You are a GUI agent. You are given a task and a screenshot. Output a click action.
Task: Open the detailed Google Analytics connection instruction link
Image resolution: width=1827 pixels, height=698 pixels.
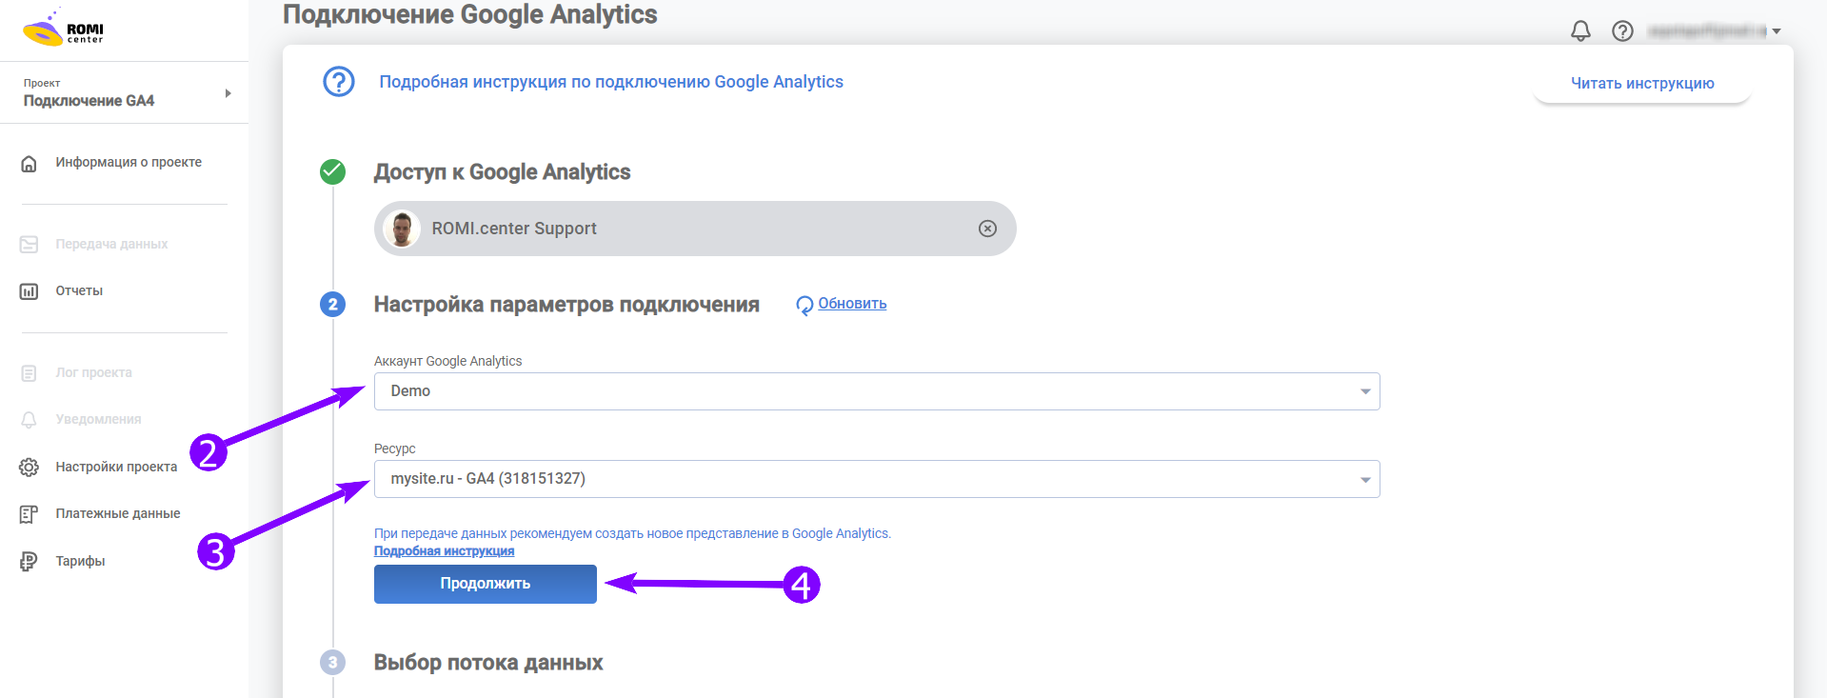[611, 82]
